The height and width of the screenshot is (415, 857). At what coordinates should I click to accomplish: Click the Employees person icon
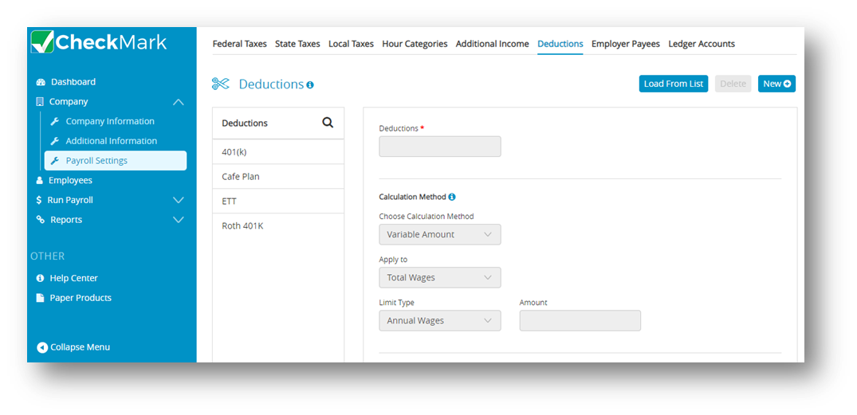pyautogui.click(x=39, y=180)
